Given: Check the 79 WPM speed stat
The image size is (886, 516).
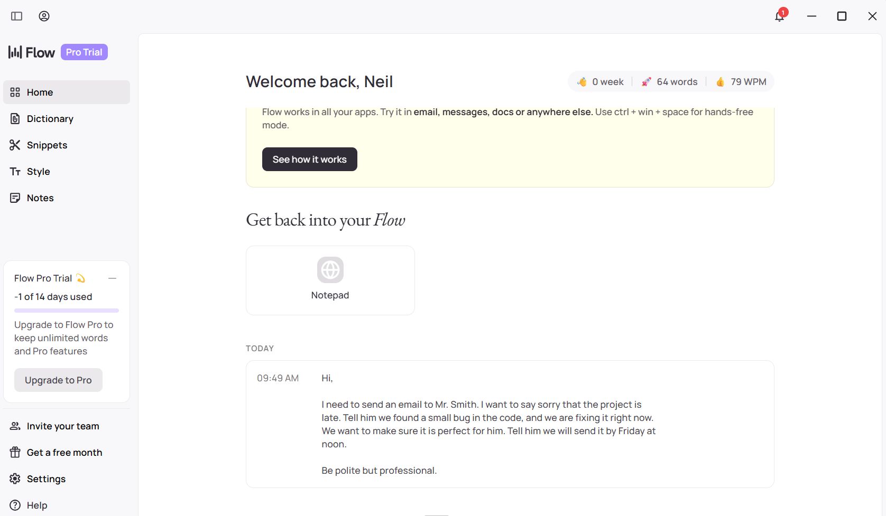Looking at the screenshot, I should [x=741, y=81].
